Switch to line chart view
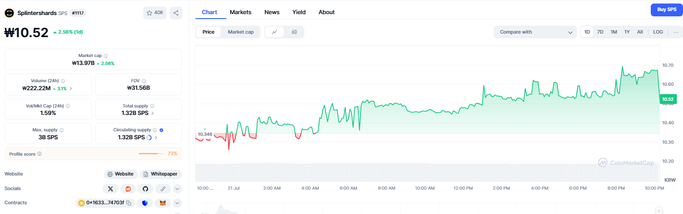 point(274,32)
